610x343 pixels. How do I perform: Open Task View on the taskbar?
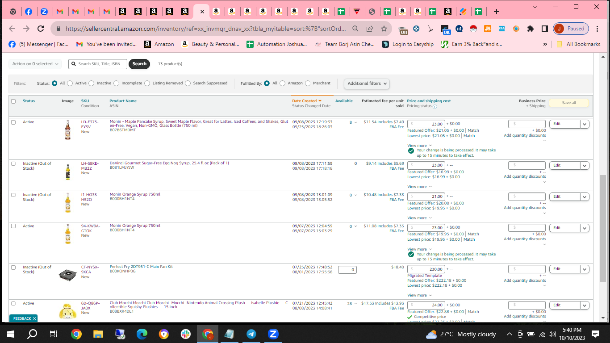point(54,334)
